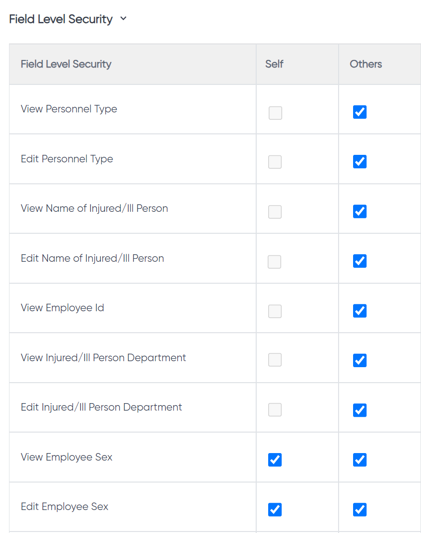Enable Self checkbox for View Employee Id

[275, 311]
